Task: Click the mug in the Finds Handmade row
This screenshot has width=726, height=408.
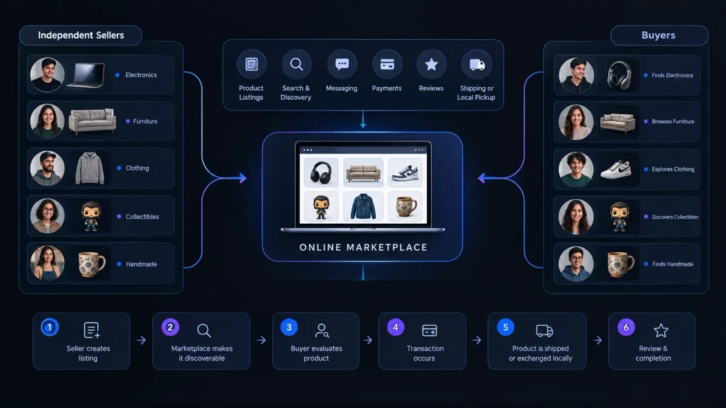Action: 620,264
